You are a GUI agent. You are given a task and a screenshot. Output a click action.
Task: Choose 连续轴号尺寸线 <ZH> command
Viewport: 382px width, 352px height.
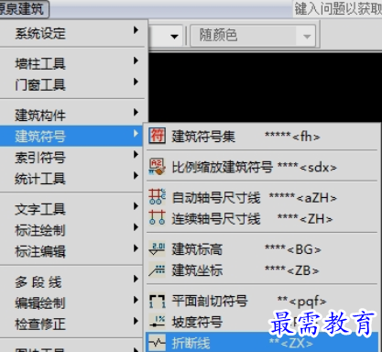[x=262, y=218]
